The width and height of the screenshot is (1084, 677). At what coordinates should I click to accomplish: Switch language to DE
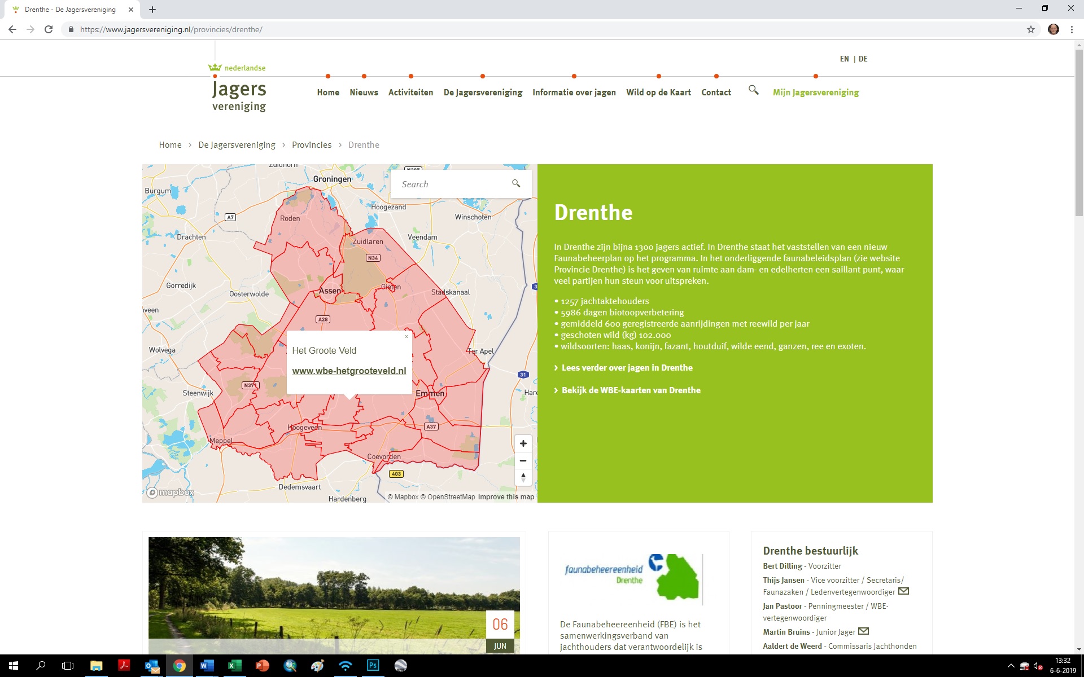[863, 59]
